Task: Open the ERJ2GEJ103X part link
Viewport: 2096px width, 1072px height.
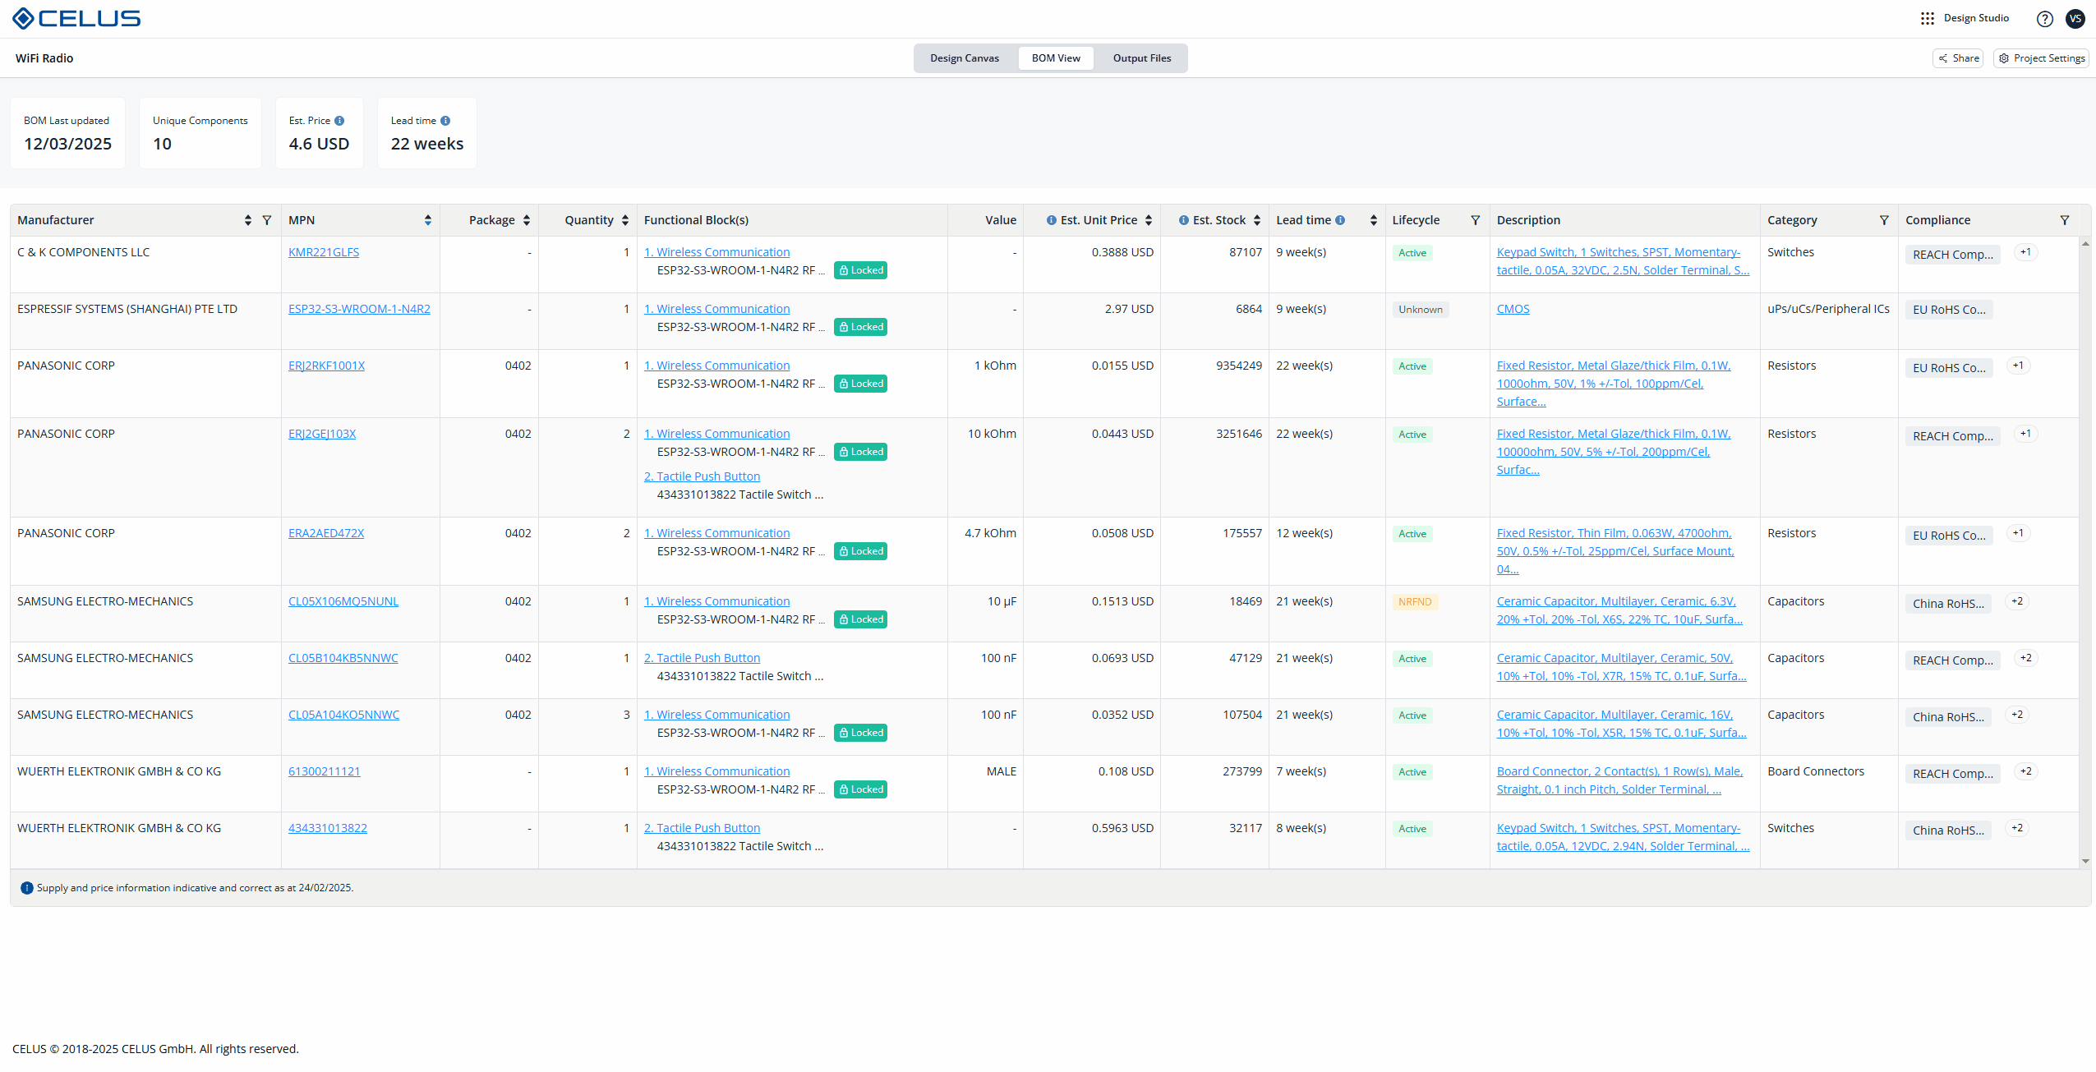Action: (322, 434)
